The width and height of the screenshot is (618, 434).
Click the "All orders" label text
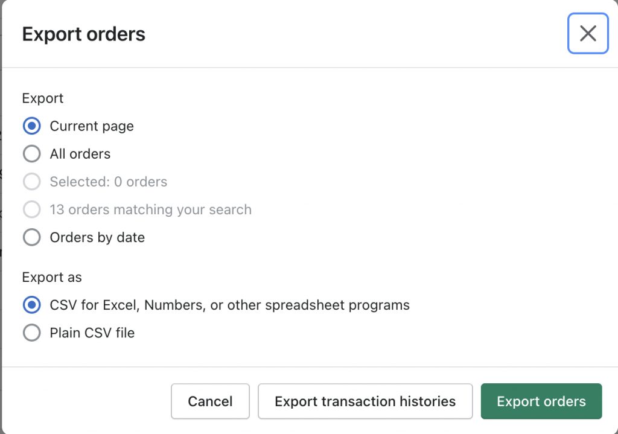click(x=80, y=154)
